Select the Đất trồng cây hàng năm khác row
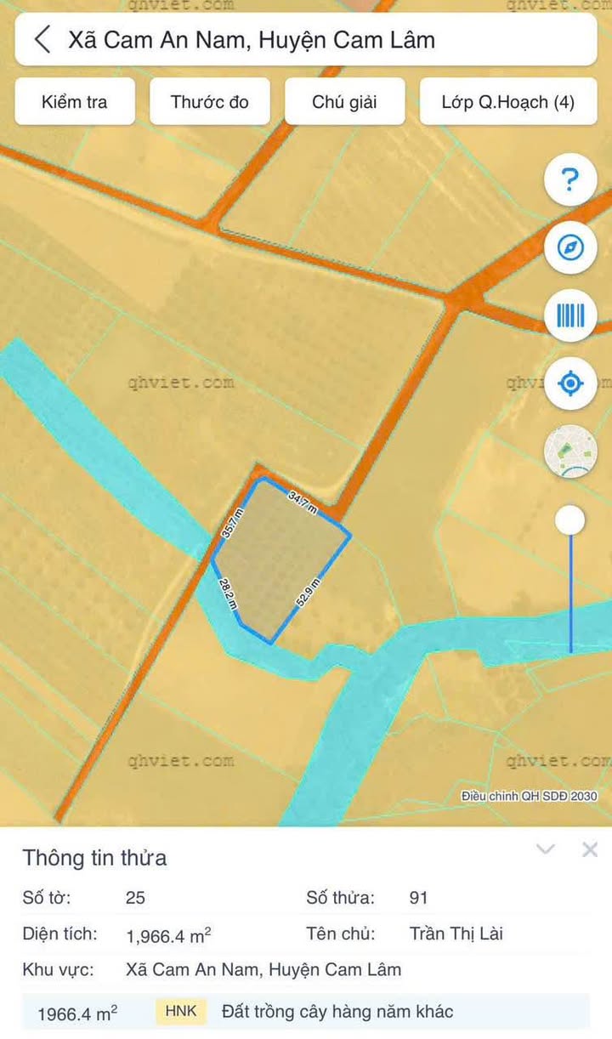 click(306, 1012)
